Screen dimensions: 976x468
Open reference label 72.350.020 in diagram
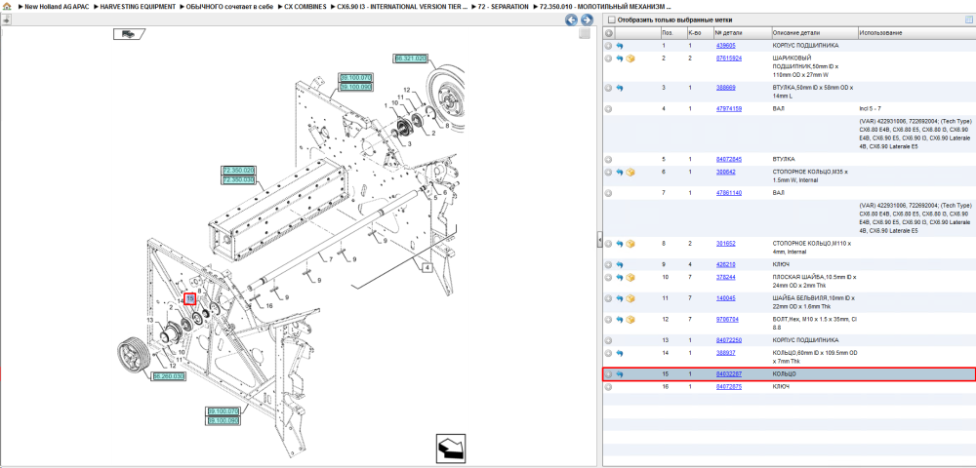[238, 171]
